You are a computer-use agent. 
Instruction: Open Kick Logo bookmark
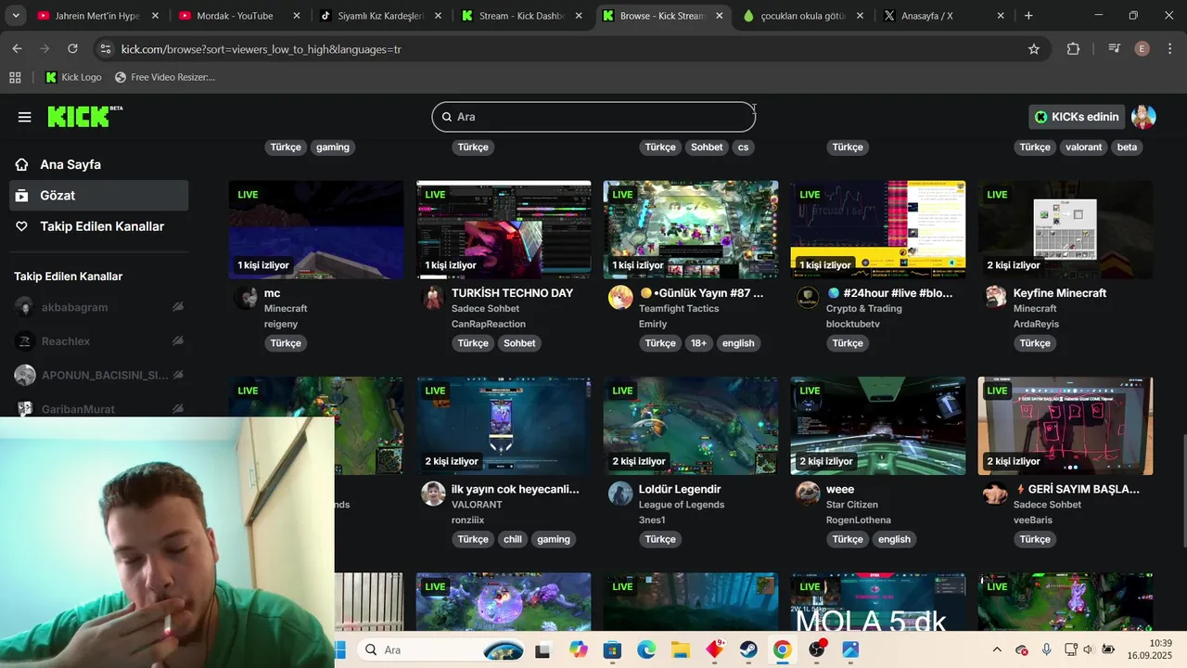coord(73,77)
